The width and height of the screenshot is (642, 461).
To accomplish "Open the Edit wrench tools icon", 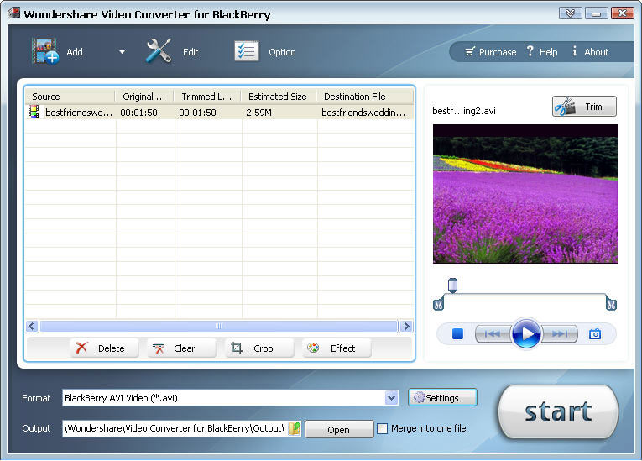I will click(x=159, y=51).
